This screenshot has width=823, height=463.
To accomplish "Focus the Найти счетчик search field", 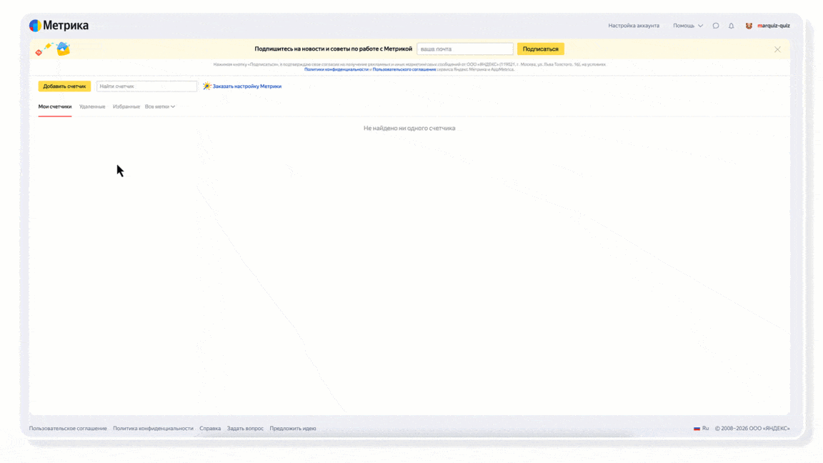I will point(146,86).
